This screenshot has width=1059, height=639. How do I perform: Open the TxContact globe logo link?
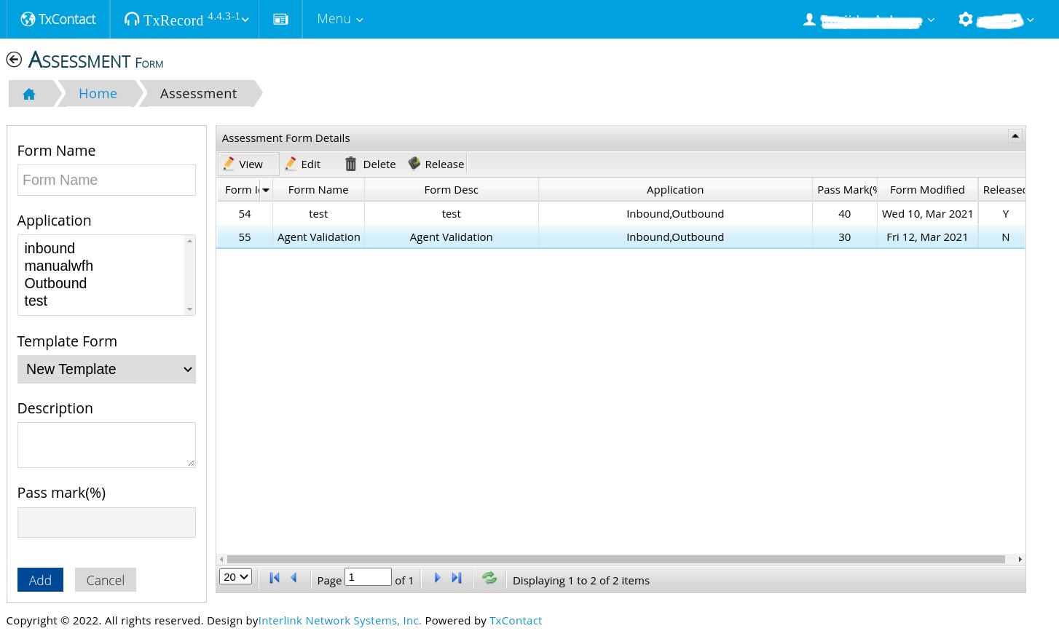point(58,19)
